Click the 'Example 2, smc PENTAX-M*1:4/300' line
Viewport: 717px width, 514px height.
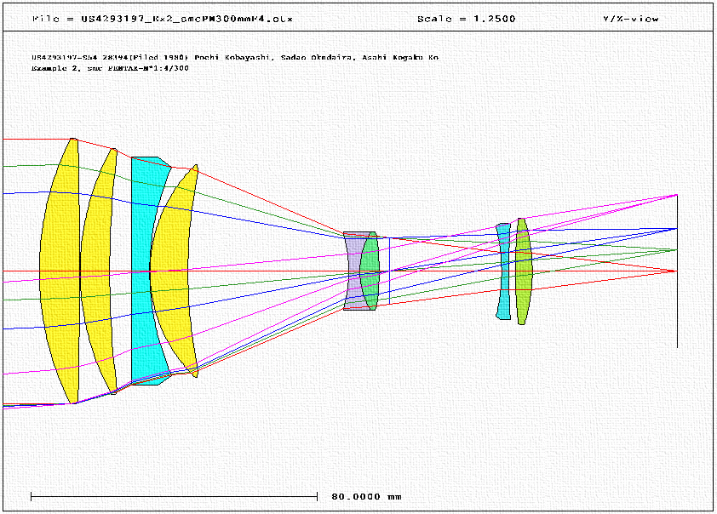pyautogui.click(x=110, y=68)
